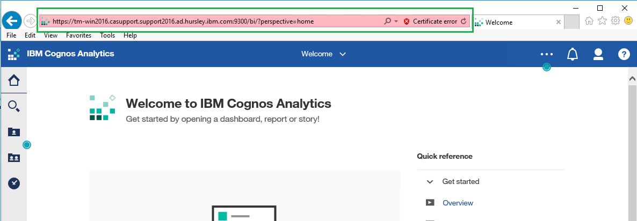The width and height of the screenshot is (637, 221).
Task: Click the Certificate error indicator
Action: [x=431, y=21]
